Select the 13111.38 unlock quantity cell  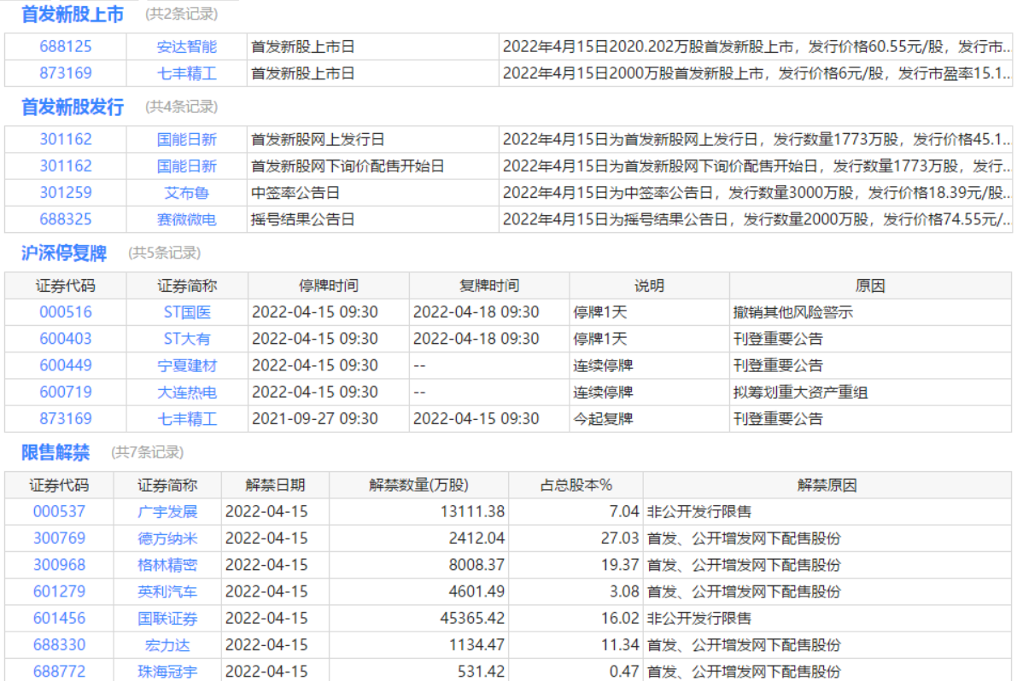419,512
